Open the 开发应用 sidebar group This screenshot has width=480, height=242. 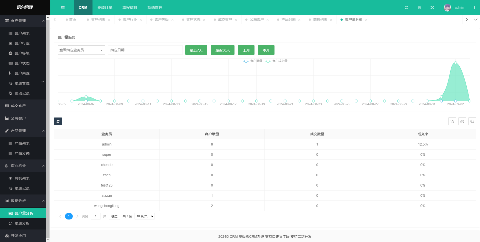pos(23,236)
